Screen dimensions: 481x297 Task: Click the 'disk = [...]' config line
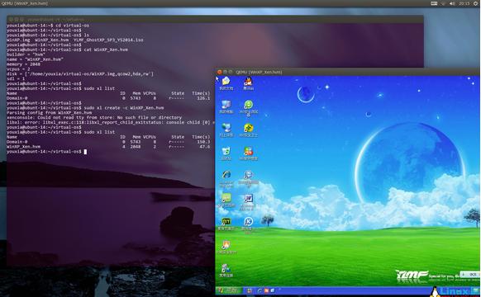pyautogui.click(x=80, y=73)
